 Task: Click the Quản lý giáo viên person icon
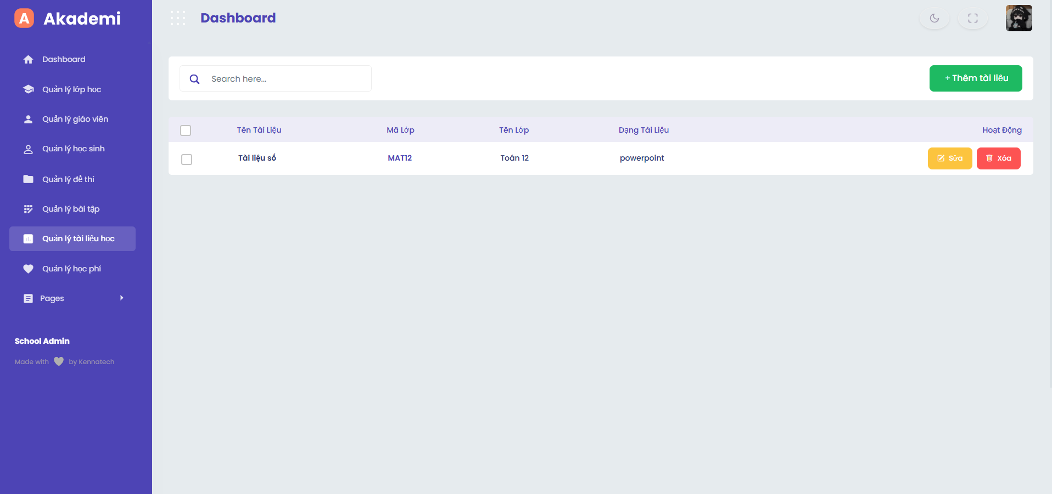click(29, 119)
